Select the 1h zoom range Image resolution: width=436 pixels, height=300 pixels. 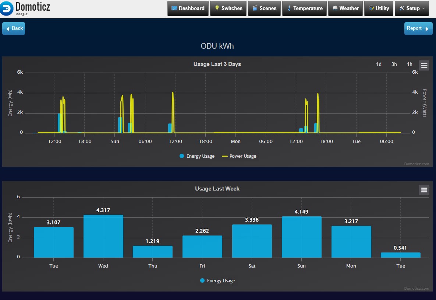[x=410, y=64]
